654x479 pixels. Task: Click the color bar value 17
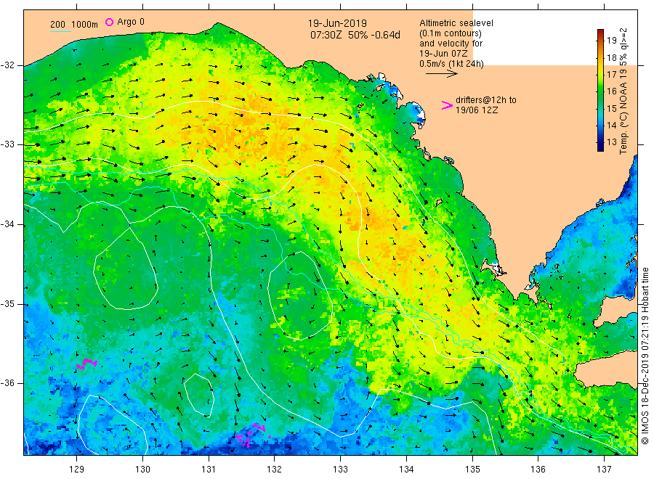(x=611, y=75)
